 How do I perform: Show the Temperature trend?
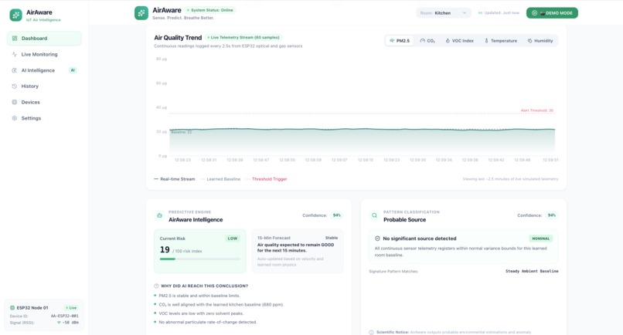(501, 40)
